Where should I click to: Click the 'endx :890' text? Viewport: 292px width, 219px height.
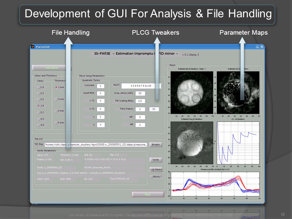pos(65,179)
